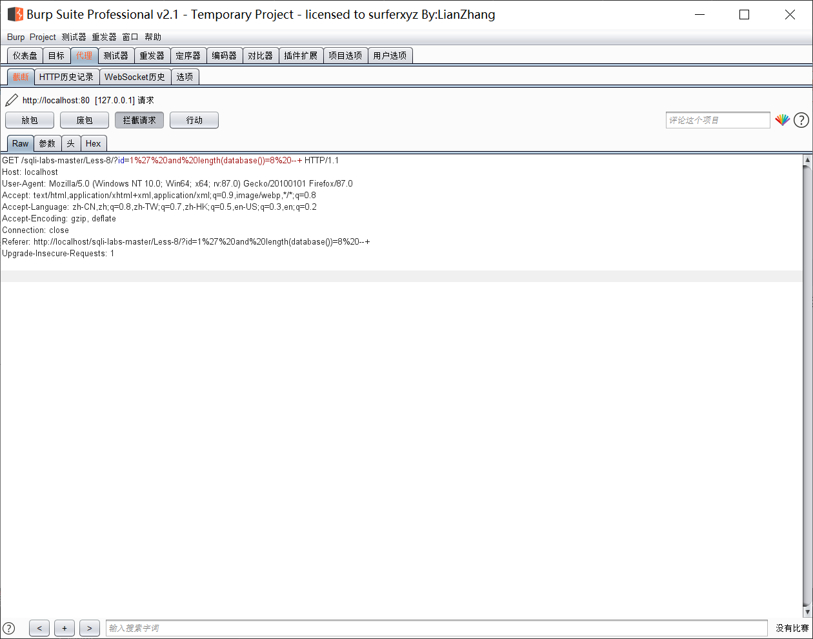Screen dimensions: 813x639
Task: Switch to the 仪表盘 tab
Action: (25, 56)
